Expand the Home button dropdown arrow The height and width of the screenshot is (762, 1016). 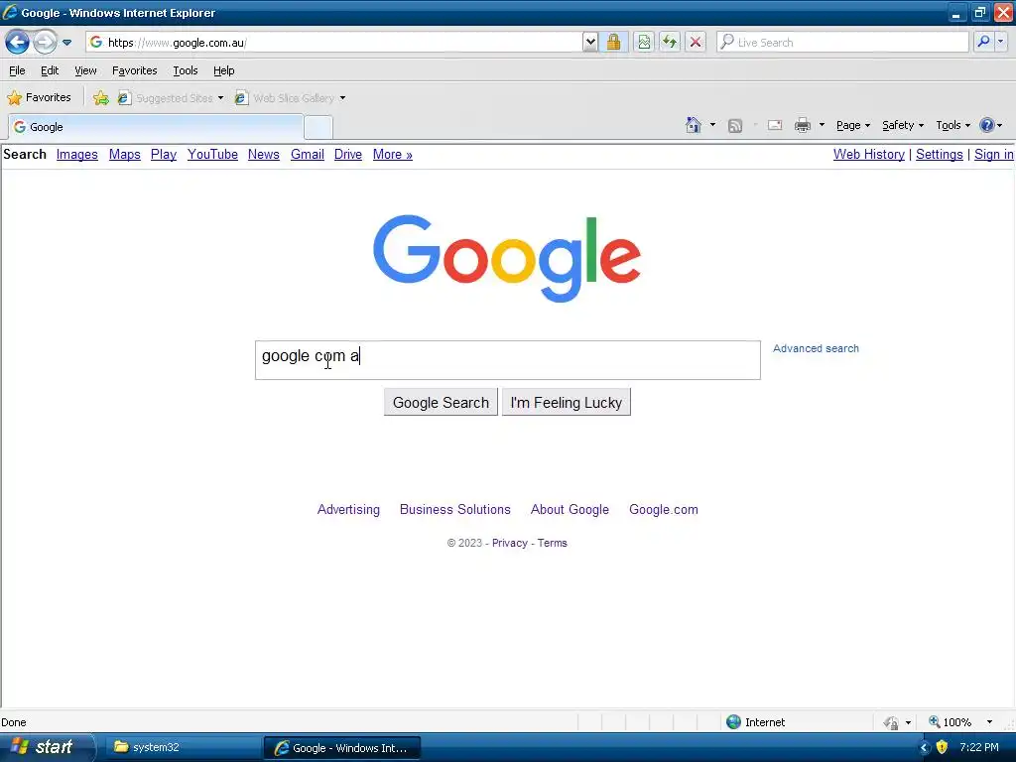pos(712,125)
